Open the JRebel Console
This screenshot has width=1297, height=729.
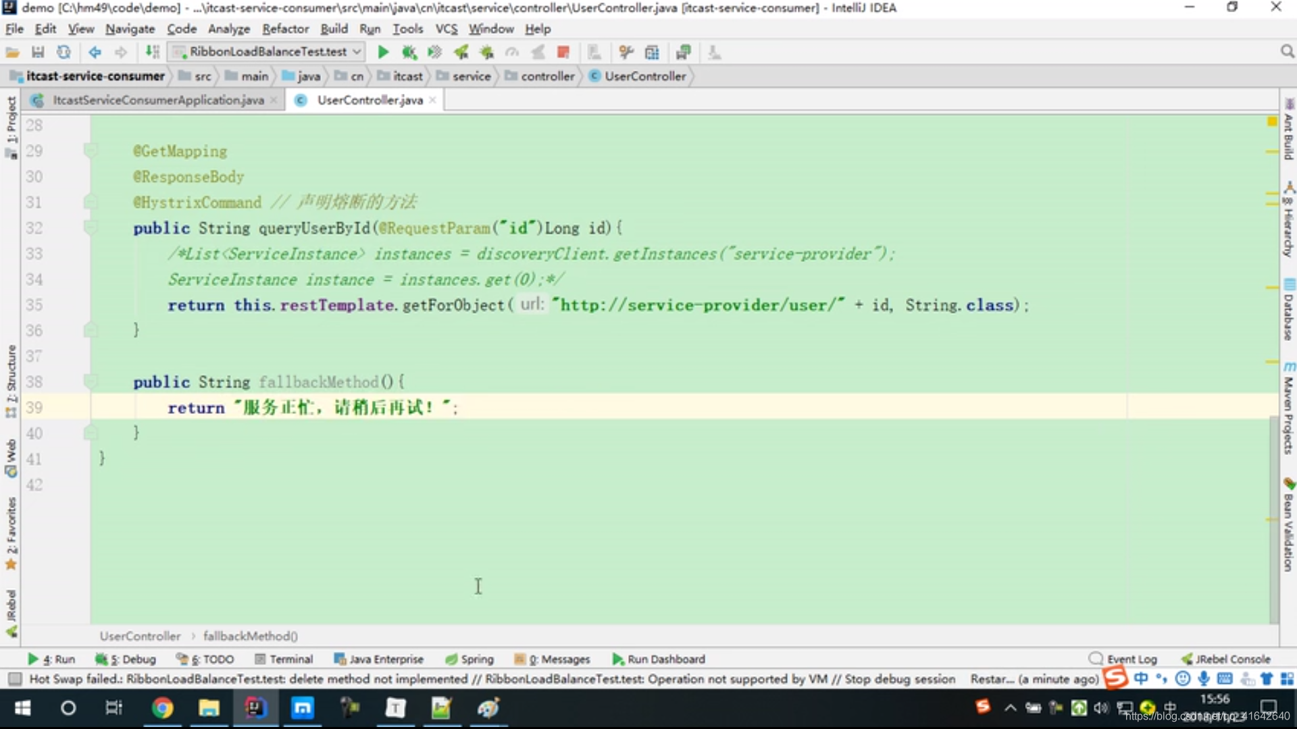(1226, 659)
